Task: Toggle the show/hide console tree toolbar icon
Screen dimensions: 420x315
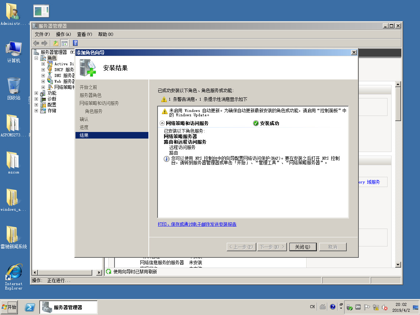Action: (x=64, y=43)
